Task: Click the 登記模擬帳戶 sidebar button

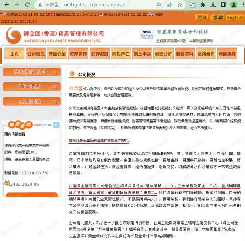Action: point(32,72)
